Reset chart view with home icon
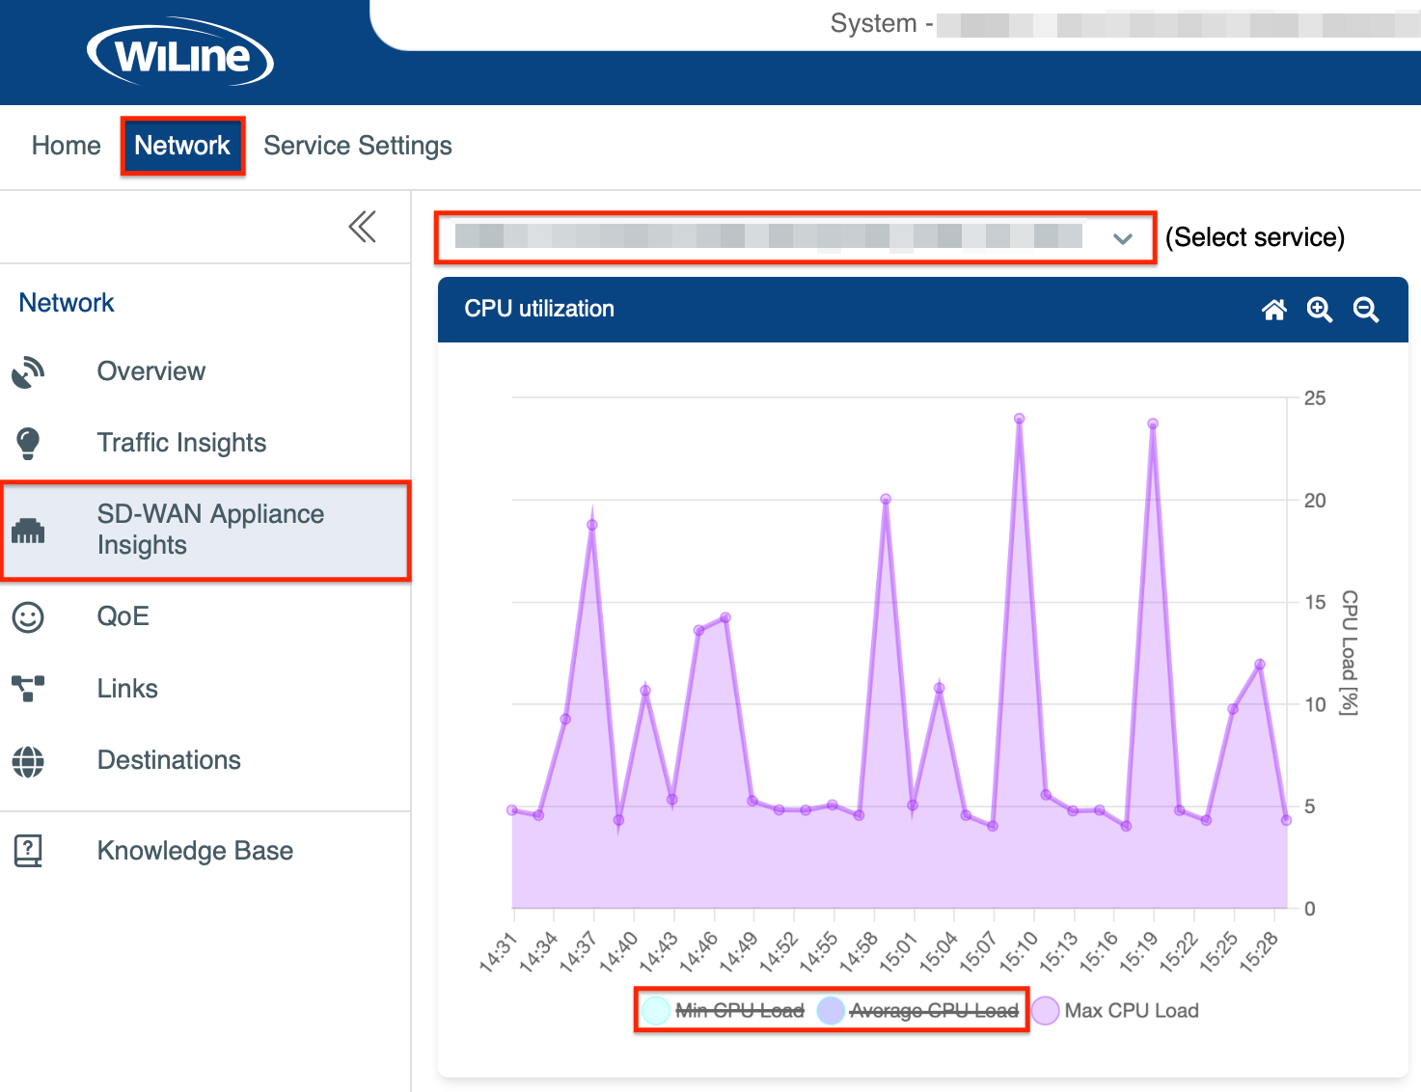 (1274, 310)
